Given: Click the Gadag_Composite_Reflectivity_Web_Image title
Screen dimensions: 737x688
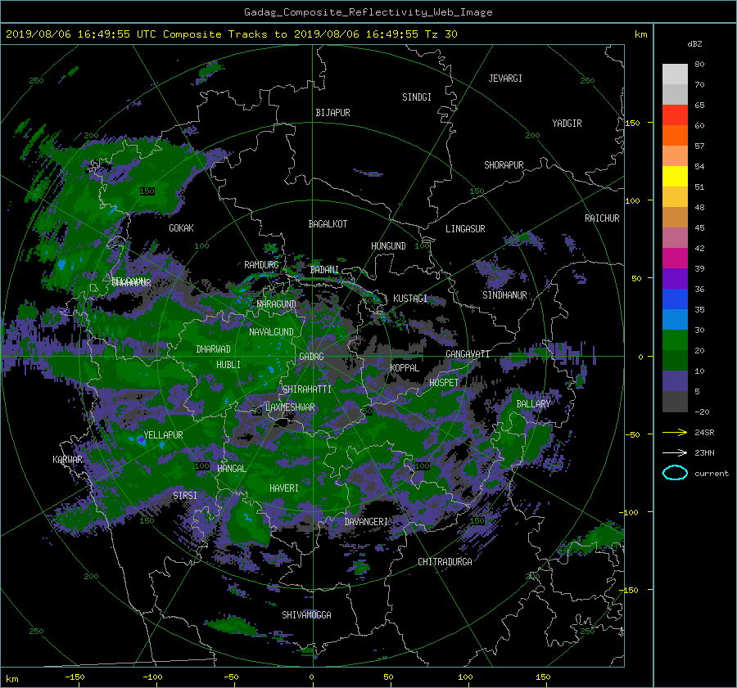Looking at the screenshot, I should pos(368,12).
